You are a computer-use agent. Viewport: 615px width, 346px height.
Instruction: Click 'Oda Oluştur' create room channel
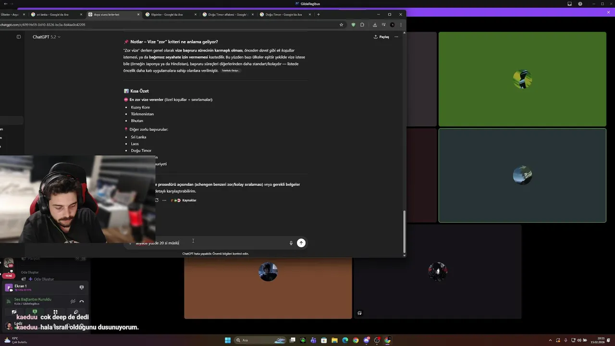[44, 279]
